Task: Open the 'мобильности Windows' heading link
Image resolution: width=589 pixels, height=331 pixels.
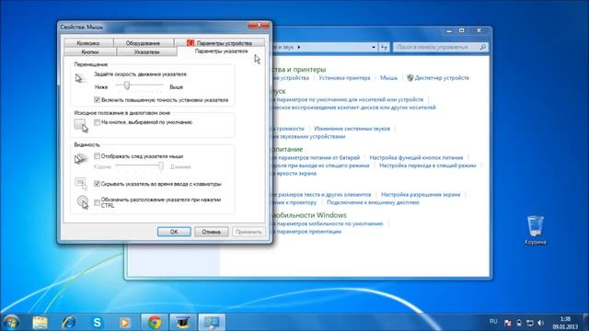Action: tap(309, 215)
